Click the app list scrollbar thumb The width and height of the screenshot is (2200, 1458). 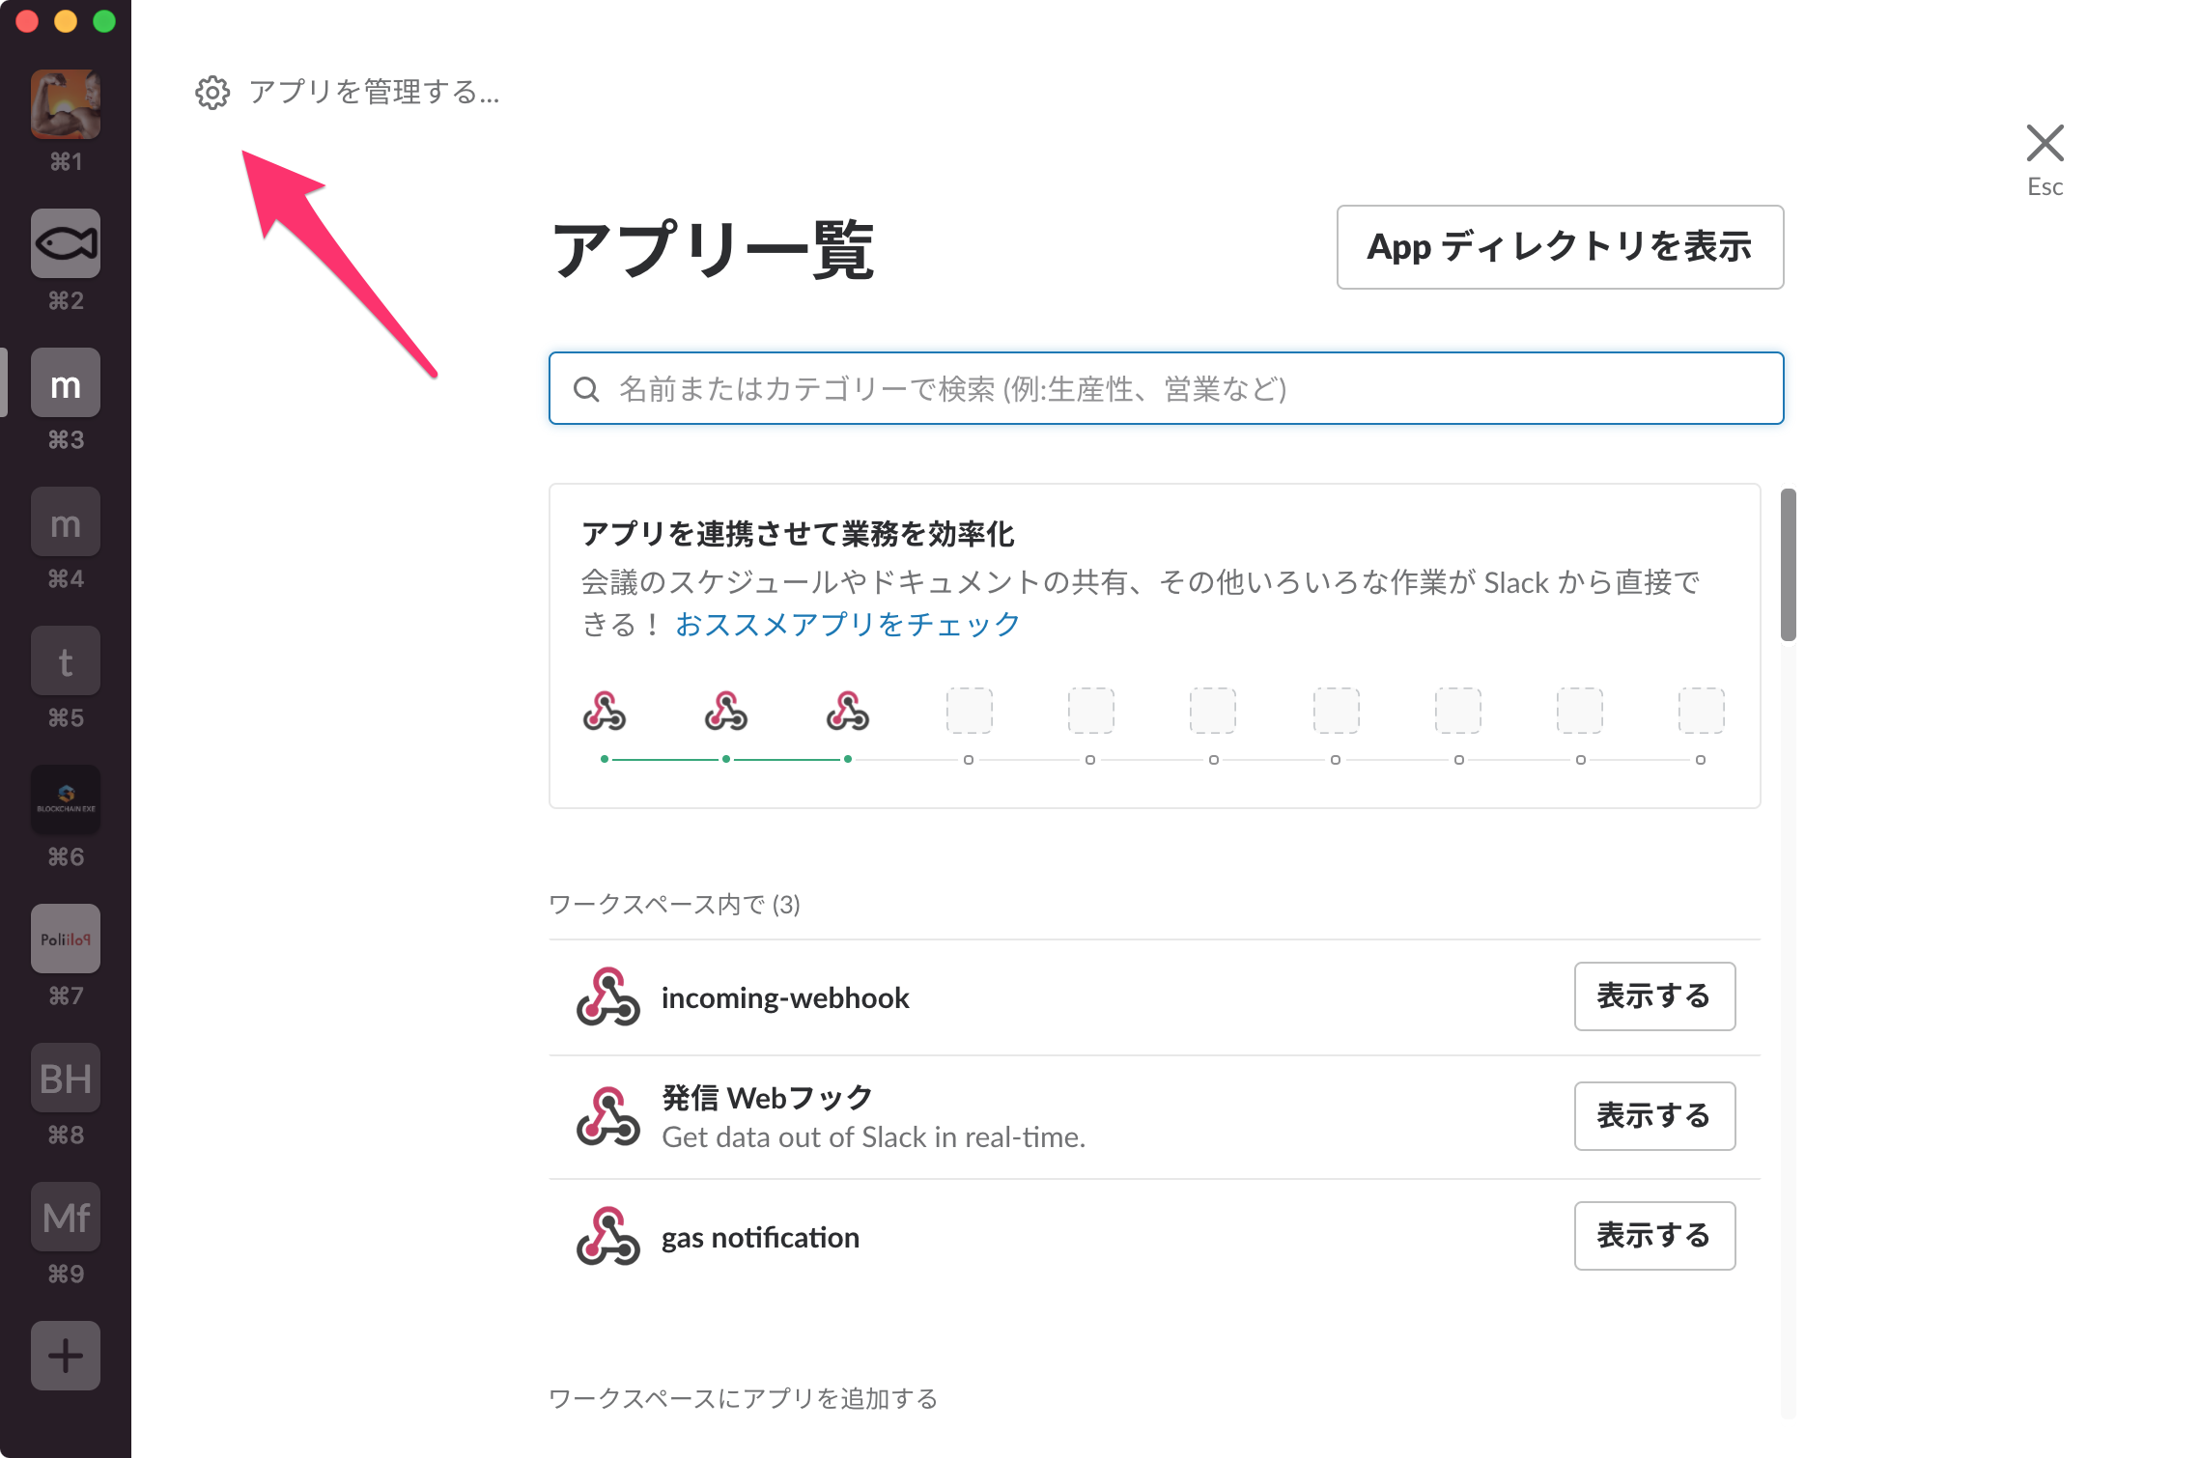click(x=1788, y=565)
